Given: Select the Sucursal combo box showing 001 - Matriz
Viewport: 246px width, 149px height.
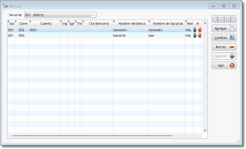Looking at the screenshot, I should point(60,15).
